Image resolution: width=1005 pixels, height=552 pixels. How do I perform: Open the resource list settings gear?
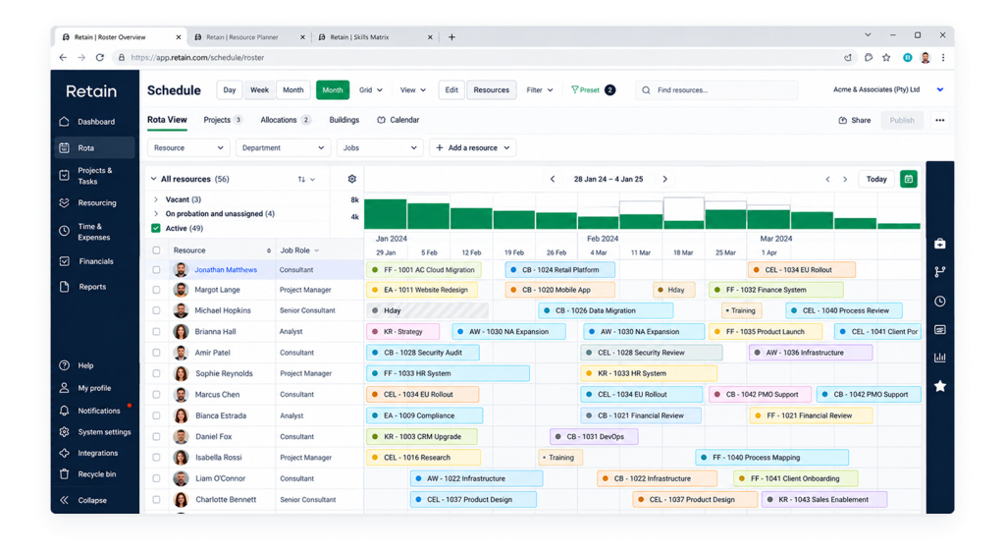click(352, 179)
